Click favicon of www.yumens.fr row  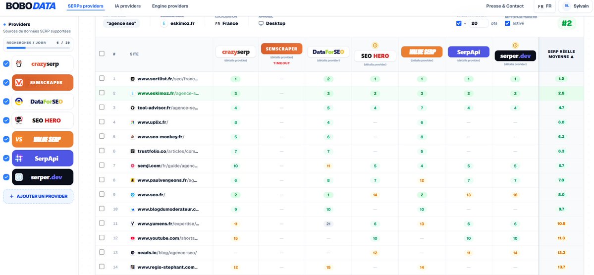[x=133, y=223]
